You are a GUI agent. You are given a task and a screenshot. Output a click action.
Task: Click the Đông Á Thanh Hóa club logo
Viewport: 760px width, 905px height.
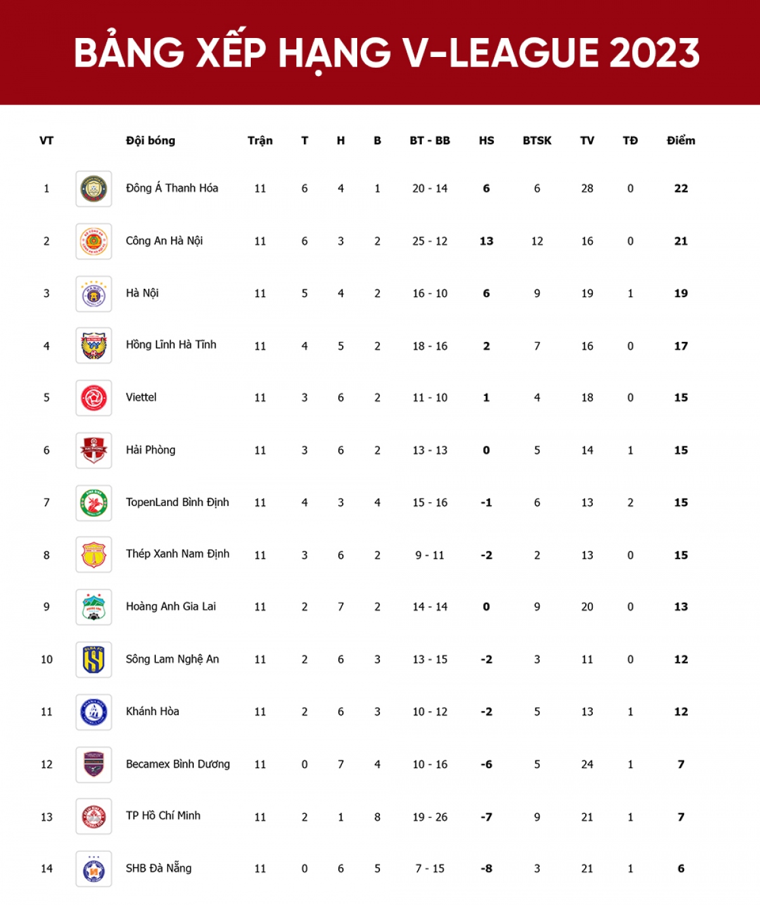94,189
